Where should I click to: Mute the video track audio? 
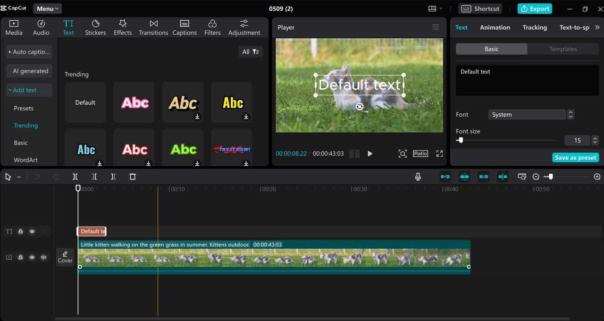(x=44, y=257)
